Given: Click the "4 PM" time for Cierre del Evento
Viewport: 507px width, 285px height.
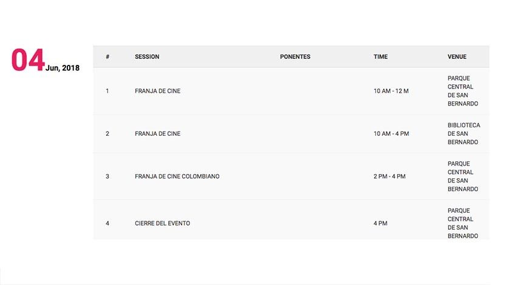Looking at the screenshot, I should 380,223.
